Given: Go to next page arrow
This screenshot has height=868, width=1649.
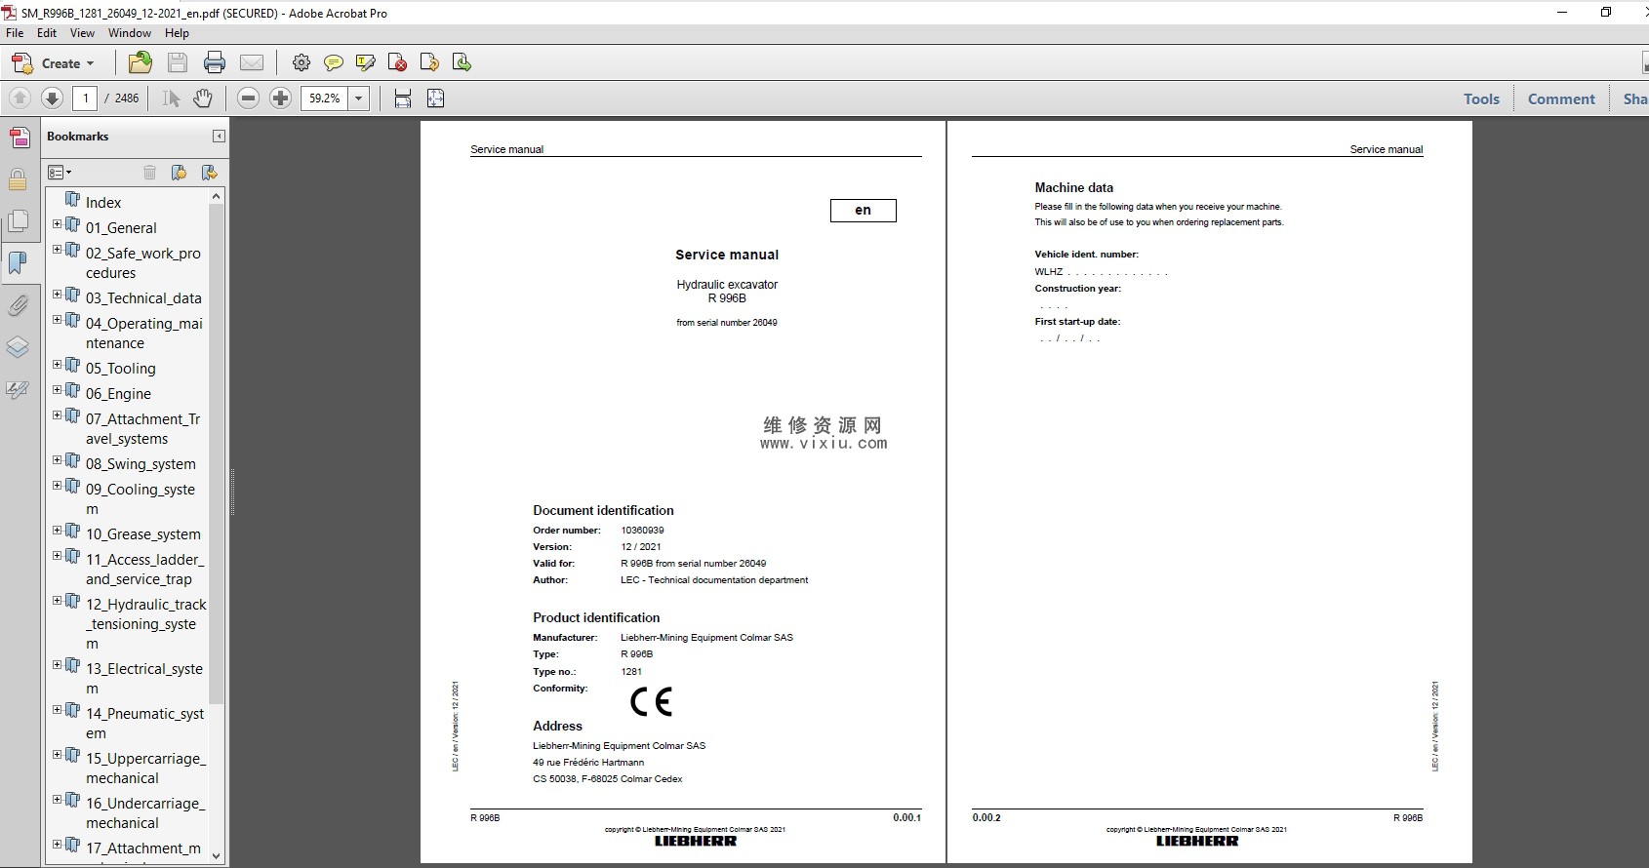Looking at the screenshot, I should [x=52, y=99].
